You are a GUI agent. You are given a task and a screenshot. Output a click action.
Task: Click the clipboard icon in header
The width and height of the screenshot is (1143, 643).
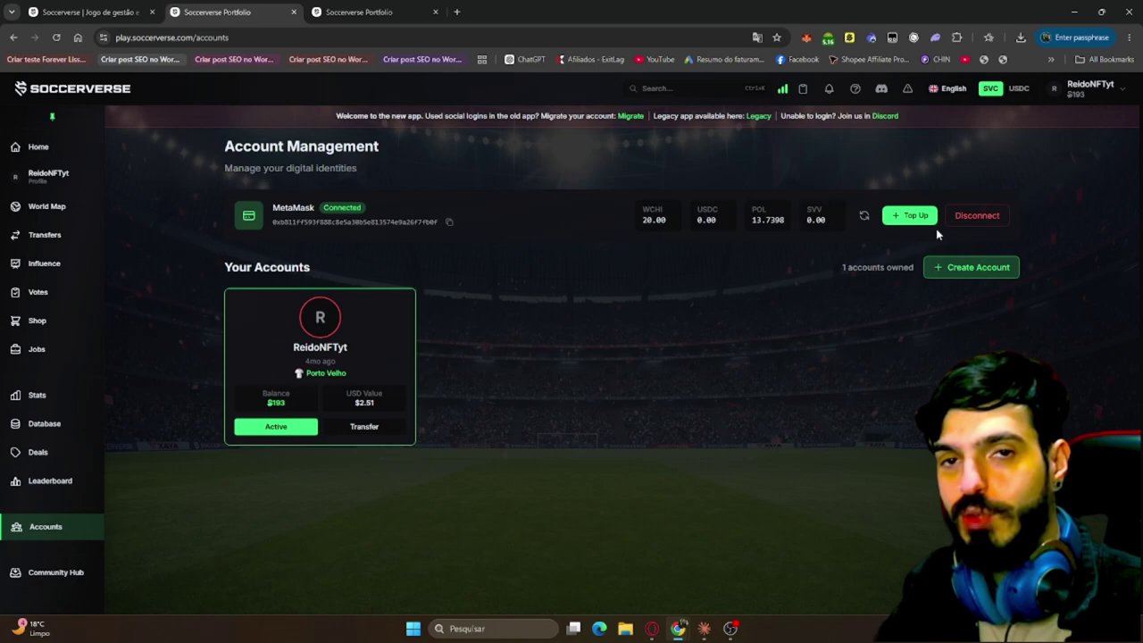coord(803,88)
